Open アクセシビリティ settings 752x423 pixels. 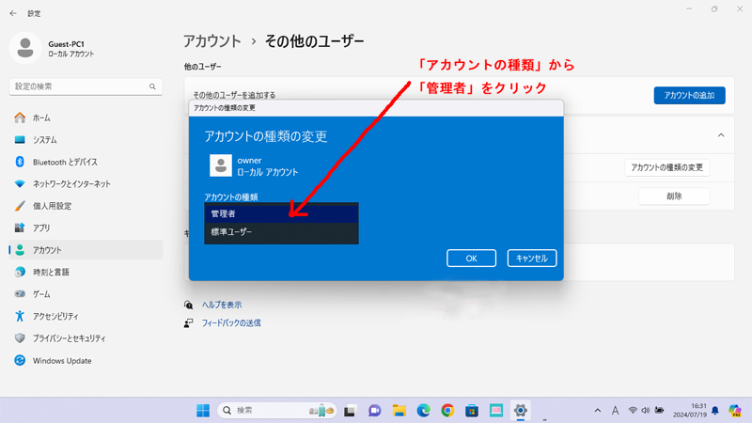[x=55, y=317]
